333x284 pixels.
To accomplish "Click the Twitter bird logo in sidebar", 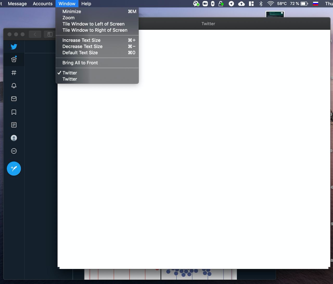I will click(x=14, y=47).
